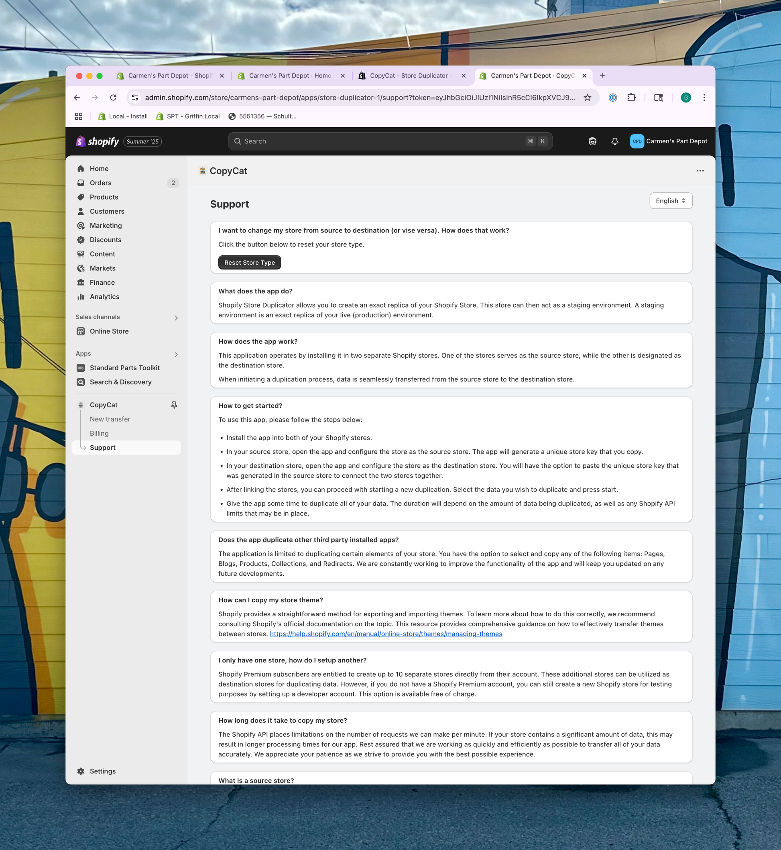Viewport: 781px width, 850px height.
Task: Open the Home icon in Shopify sidebar
Action: tap(81, 169)
